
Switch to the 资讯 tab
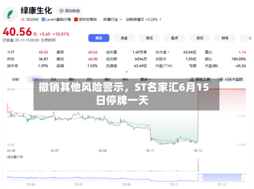tap(200, 38)
